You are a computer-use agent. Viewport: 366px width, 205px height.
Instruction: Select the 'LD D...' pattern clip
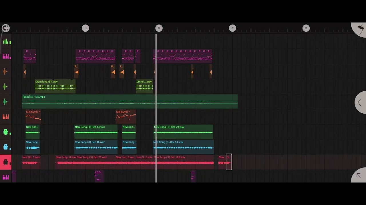pyautogui.click(x=99, y=176)
